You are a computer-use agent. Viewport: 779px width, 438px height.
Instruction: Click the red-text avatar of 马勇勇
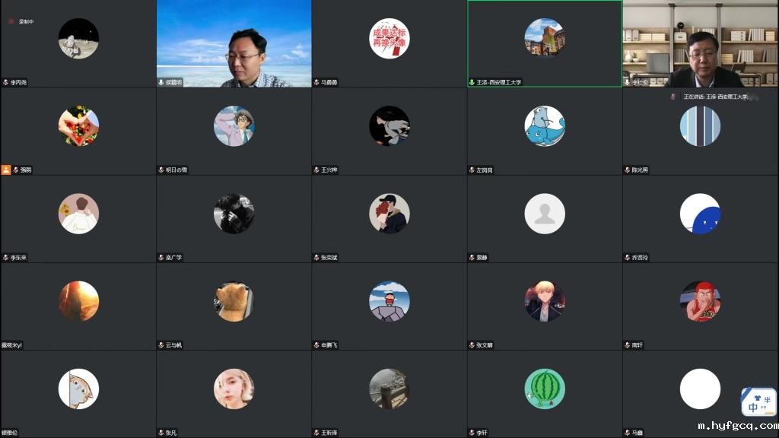pos(389,38)
